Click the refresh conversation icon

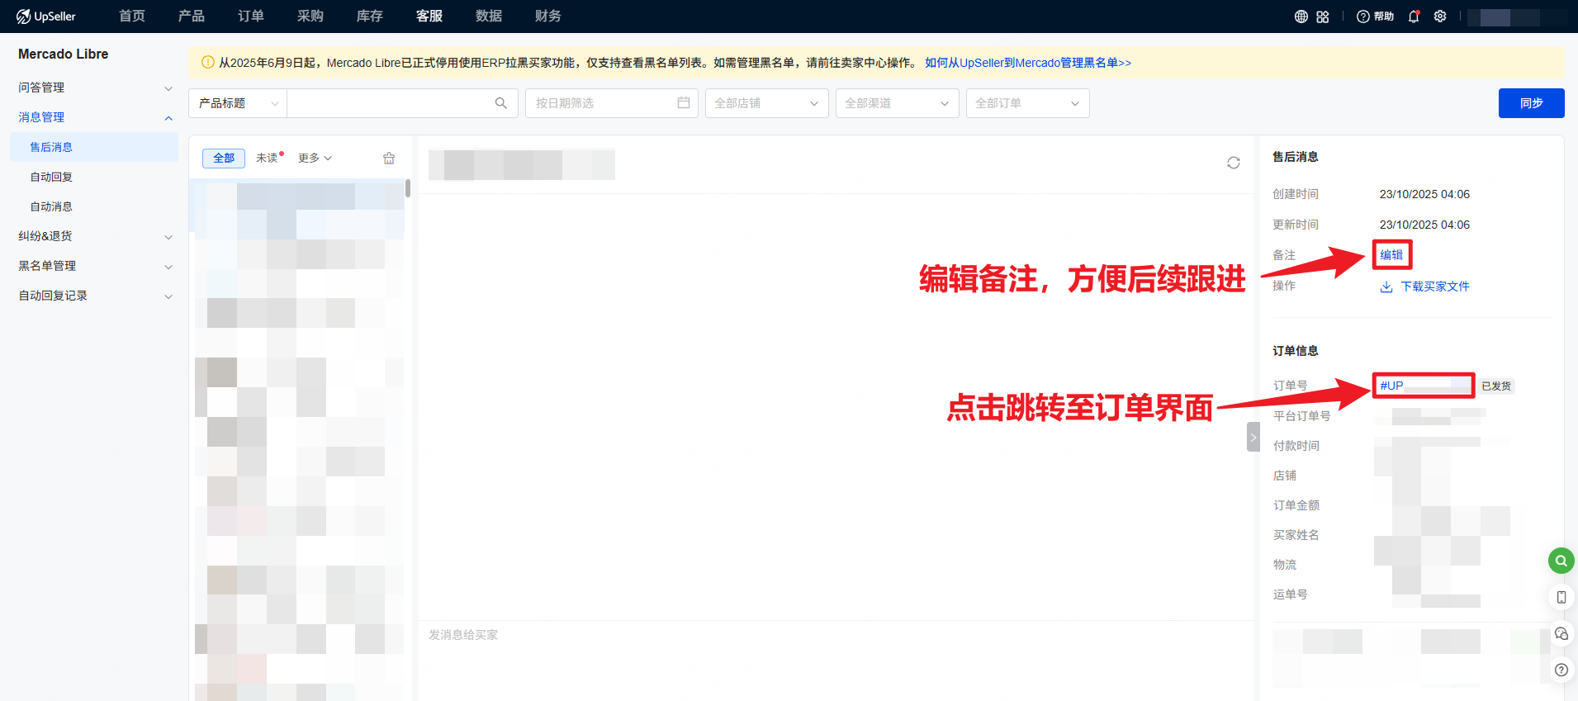coord(1233,163)
